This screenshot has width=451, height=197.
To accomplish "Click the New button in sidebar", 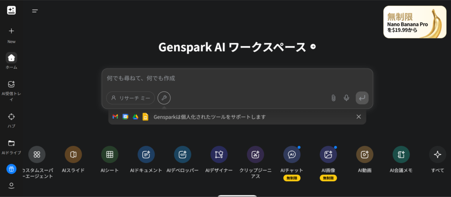I will click(11, 31).
